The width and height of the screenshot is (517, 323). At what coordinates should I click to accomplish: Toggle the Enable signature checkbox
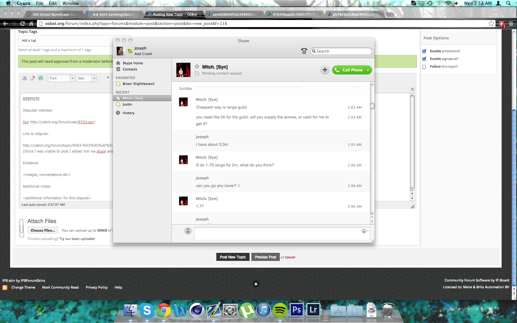[x=424, y=59]
